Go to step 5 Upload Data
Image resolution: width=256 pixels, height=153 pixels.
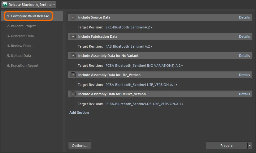[x=19, y=56]
